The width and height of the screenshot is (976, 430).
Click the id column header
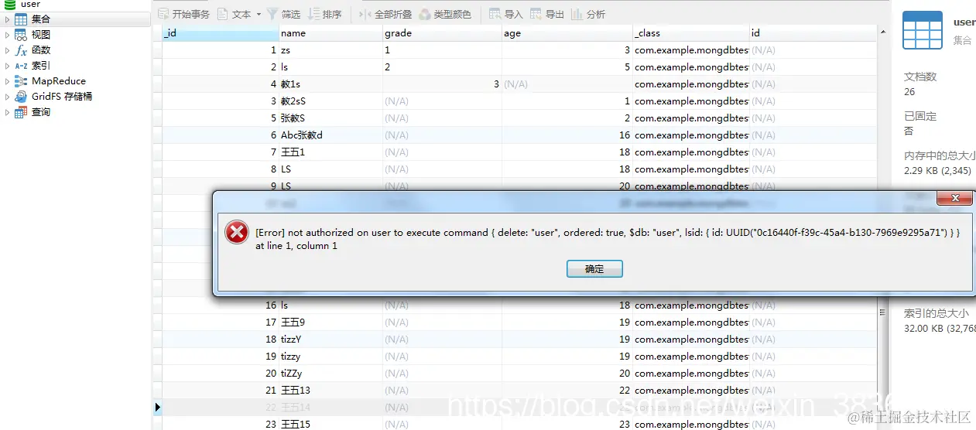813,33
